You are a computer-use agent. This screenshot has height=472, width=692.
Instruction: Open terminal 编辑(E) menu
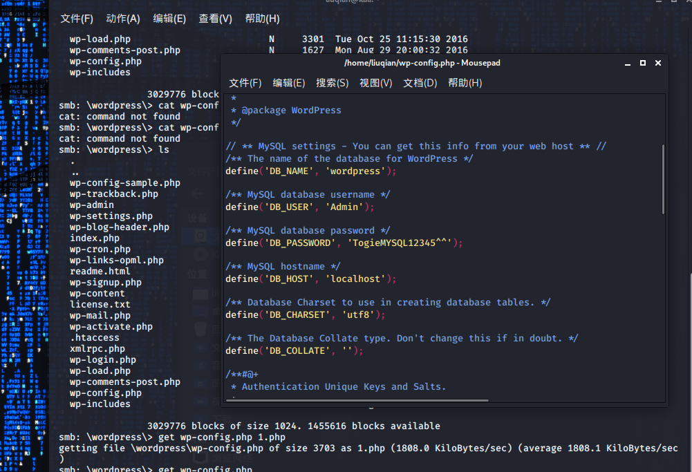coord(169,19)
